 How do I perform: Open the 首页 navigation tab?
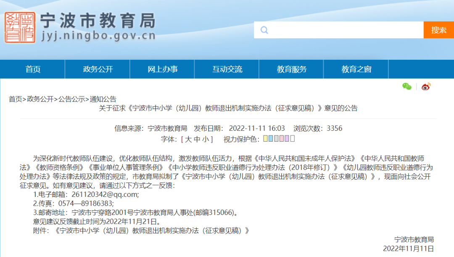(x=33, y=69)
